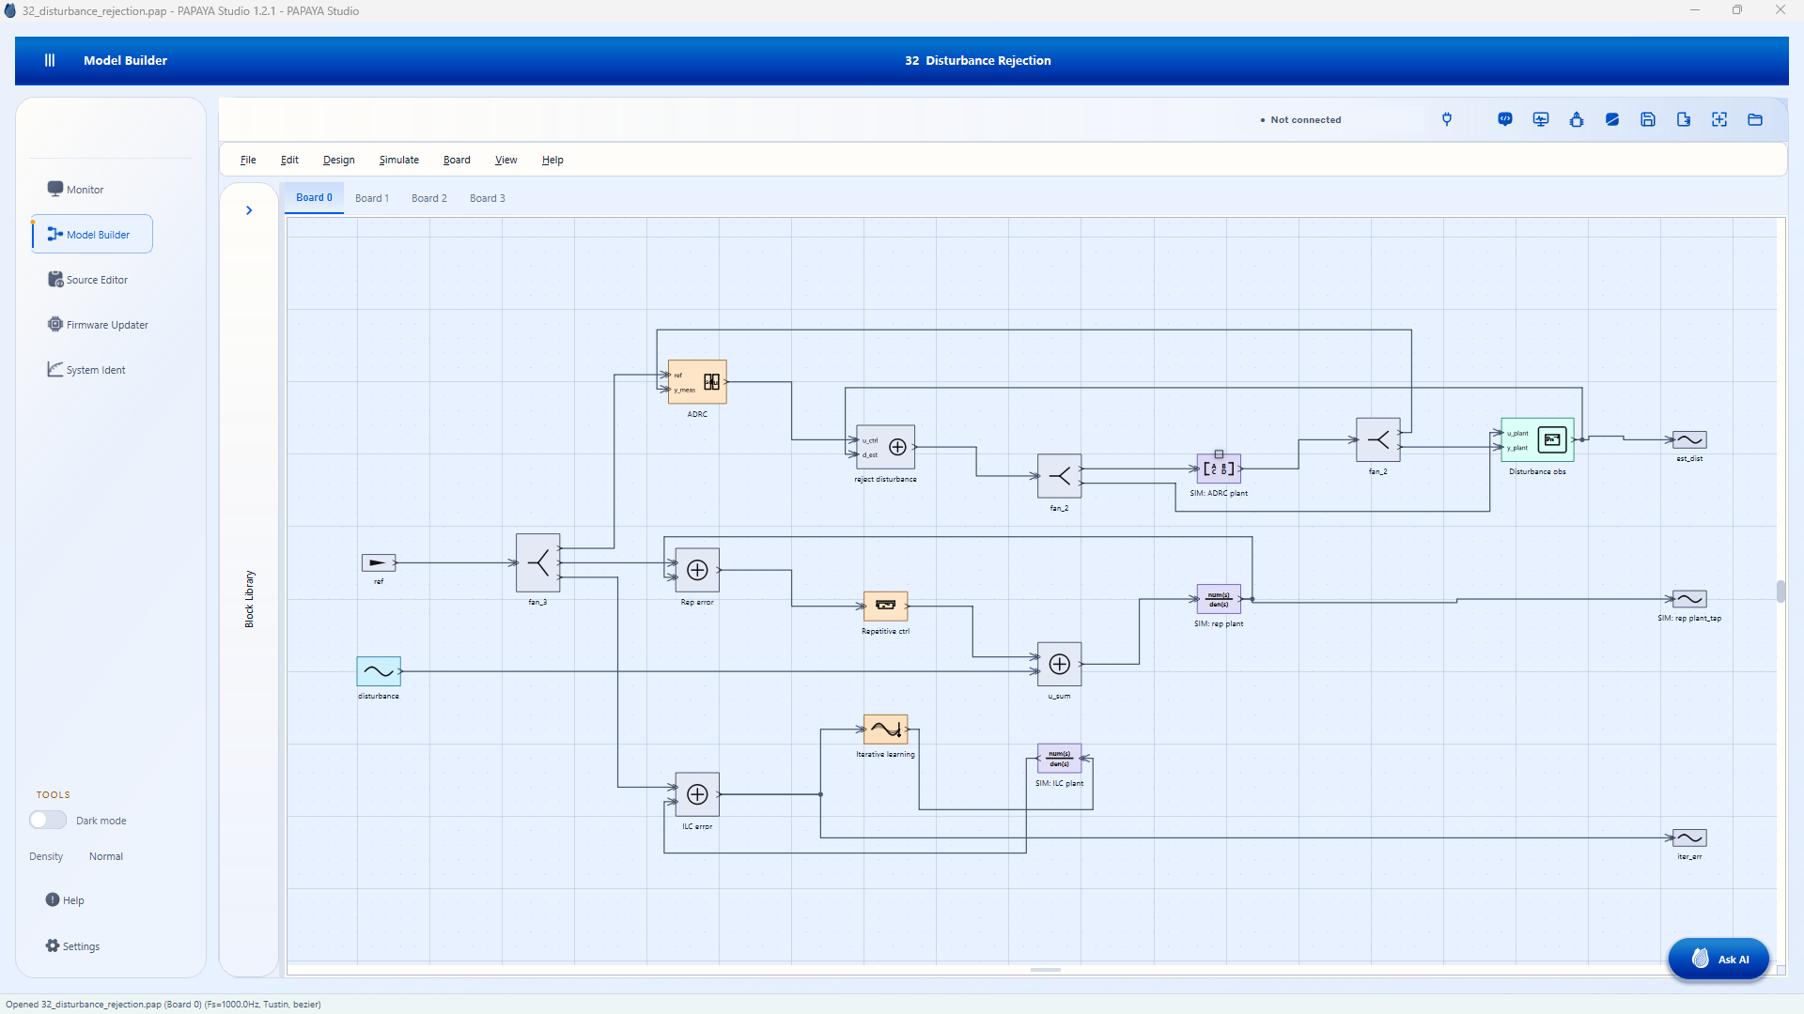Click the open folder icon

point(1755,119)
